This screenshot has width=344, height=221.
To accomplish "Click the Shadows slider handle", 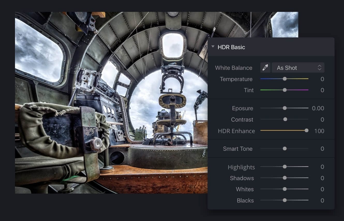I will point(285,178).
